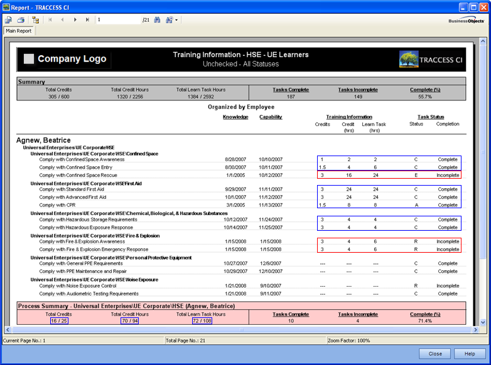This screenshot has height=365, width=491.
Task: Click summary Complete (%) value 55.7%
Action: [x=425, y=97]
